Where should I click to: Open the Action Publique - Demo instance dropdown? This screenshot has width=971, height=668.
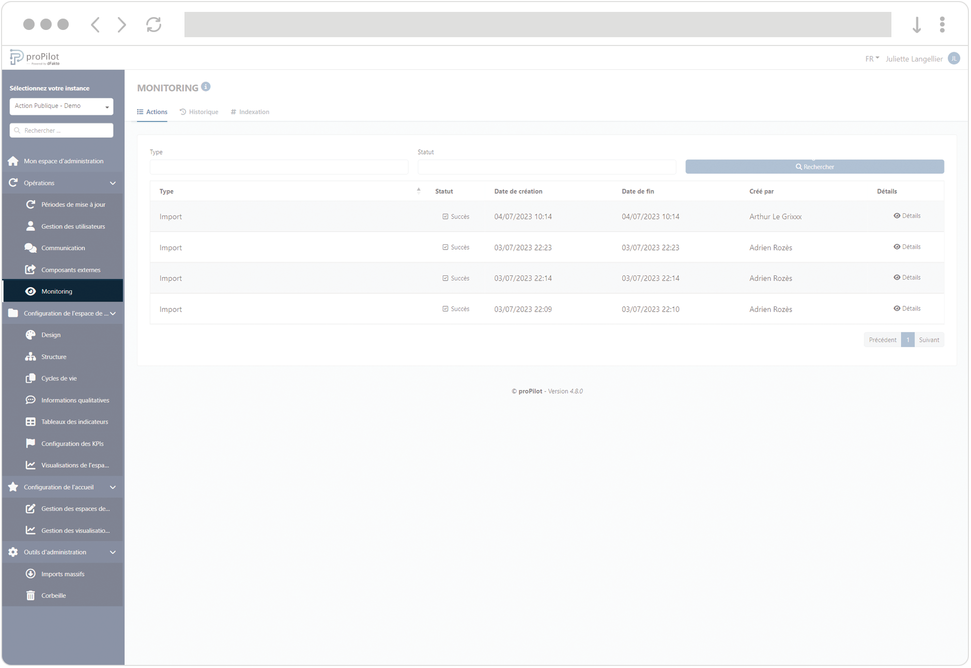pos(61,106)
